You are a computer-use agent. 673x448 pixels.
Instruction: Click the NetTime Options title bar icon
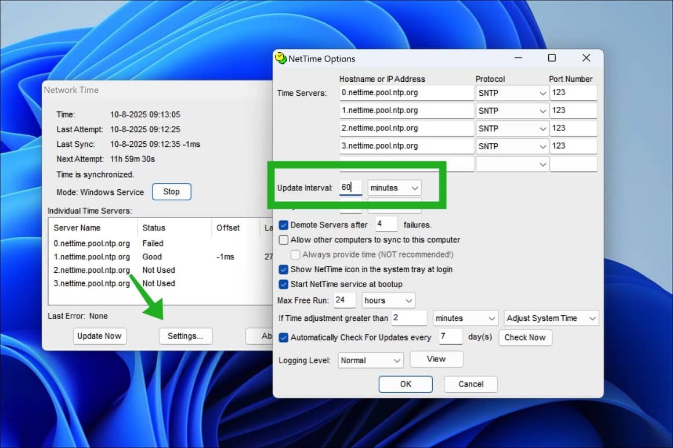click(x=281, y=58)
